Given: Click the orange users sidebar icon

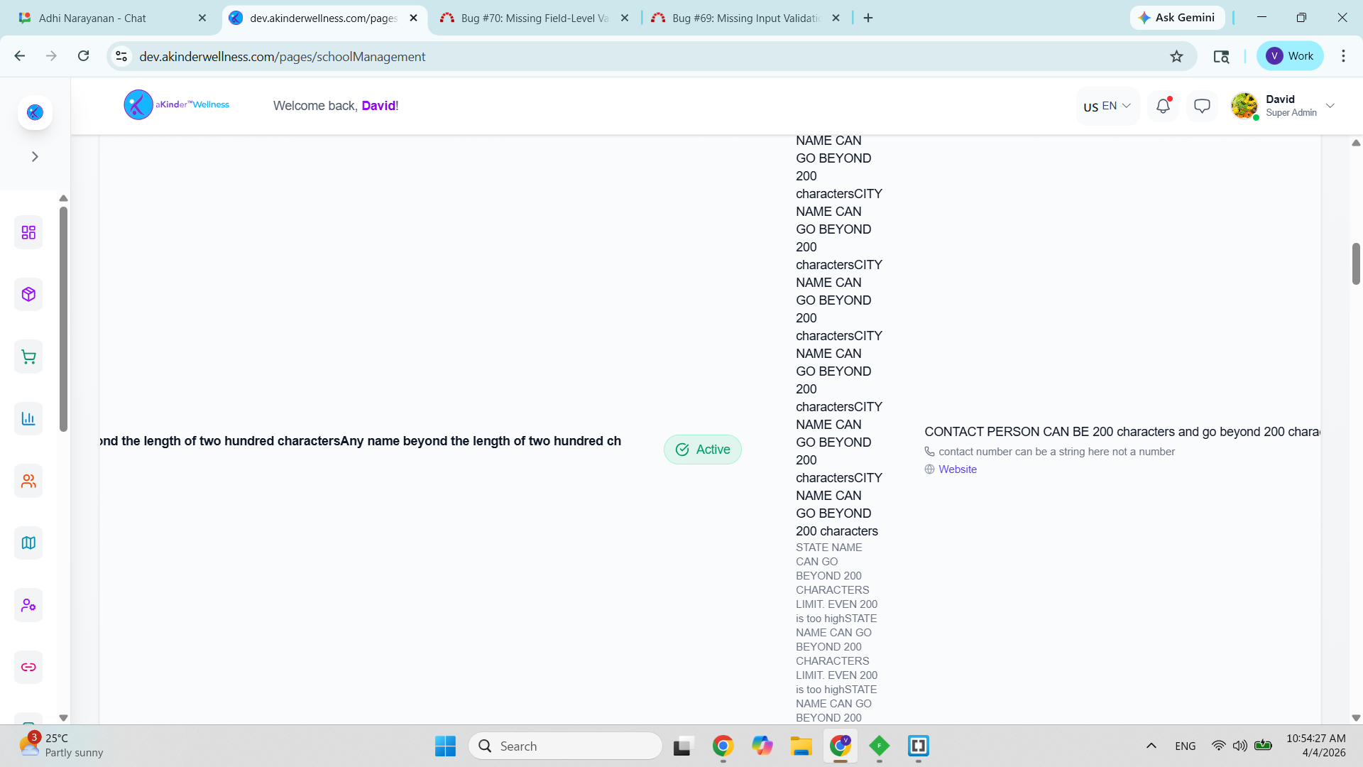Looking at the screenshot, I should click(28, 482).
